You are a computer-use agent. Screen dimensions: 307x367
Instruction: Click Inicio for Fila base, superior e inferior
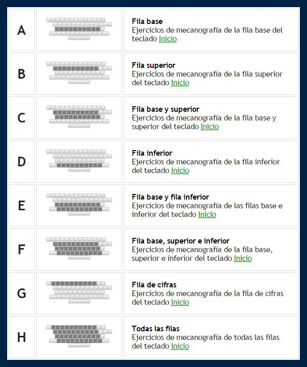(243, 258)
